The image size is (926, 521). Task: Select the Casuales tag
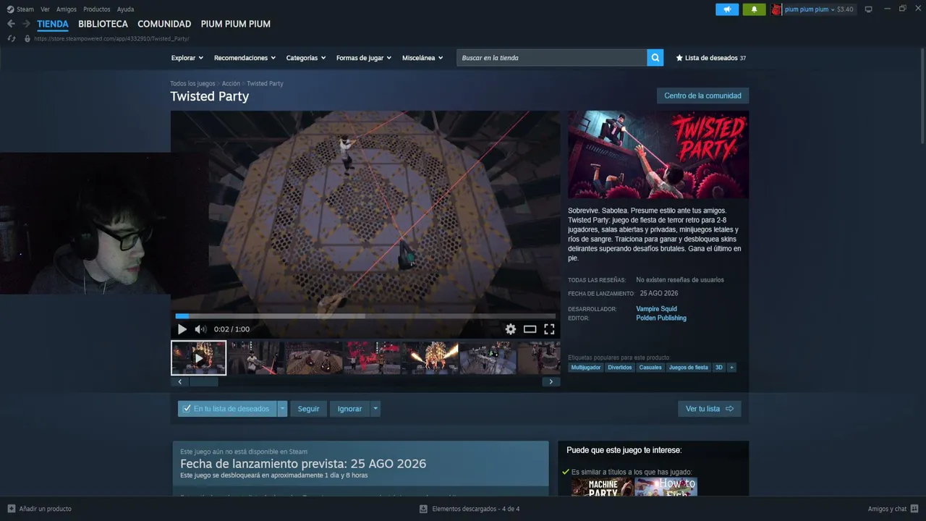pyautogui.click(x=650, y=368)
